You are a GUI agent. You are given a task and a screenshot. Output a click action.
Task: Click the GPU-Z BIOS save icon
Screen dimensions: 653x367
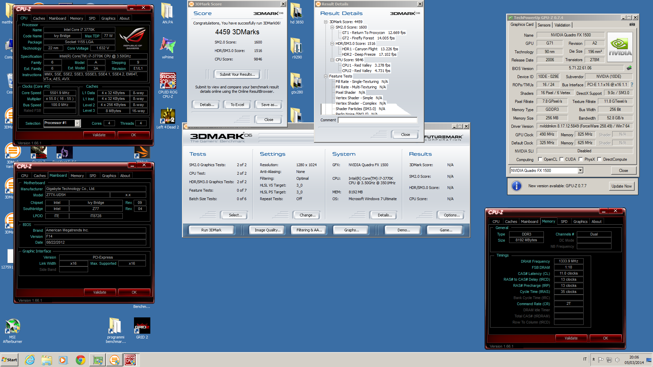[x=629, y=68]
